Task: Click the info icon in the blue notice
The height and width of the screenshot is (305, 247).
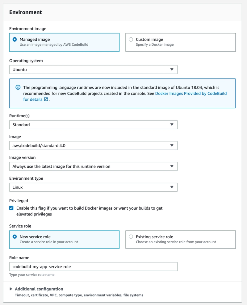Action: (x=18, y=87)
